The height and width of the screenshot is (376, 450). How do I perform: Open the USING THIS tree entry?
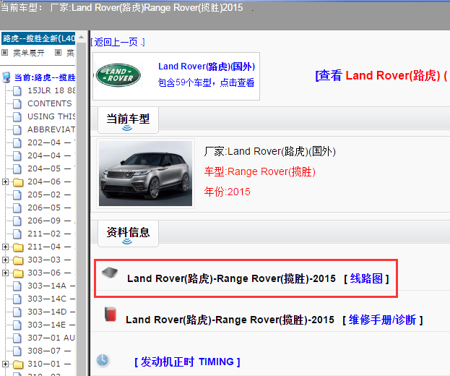click(51, 116)
